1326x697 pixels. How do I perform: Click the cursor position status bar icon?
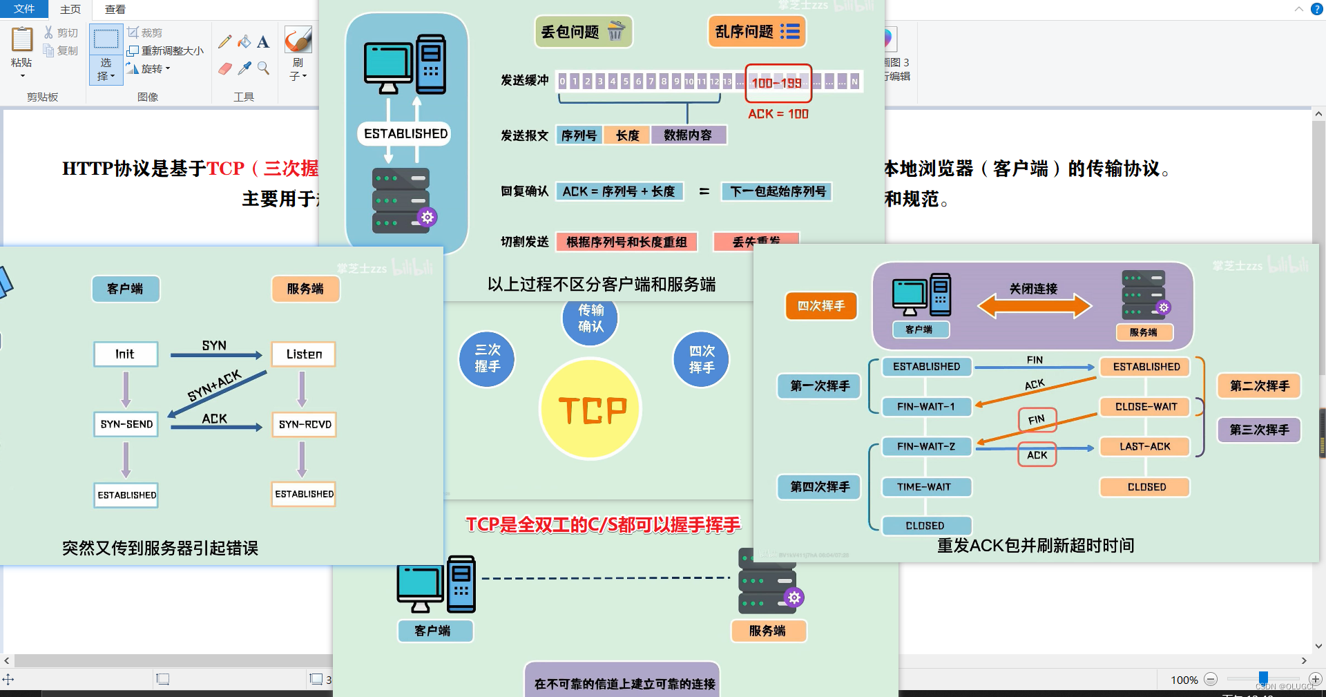pyautogui.click(x=8, y=680)
